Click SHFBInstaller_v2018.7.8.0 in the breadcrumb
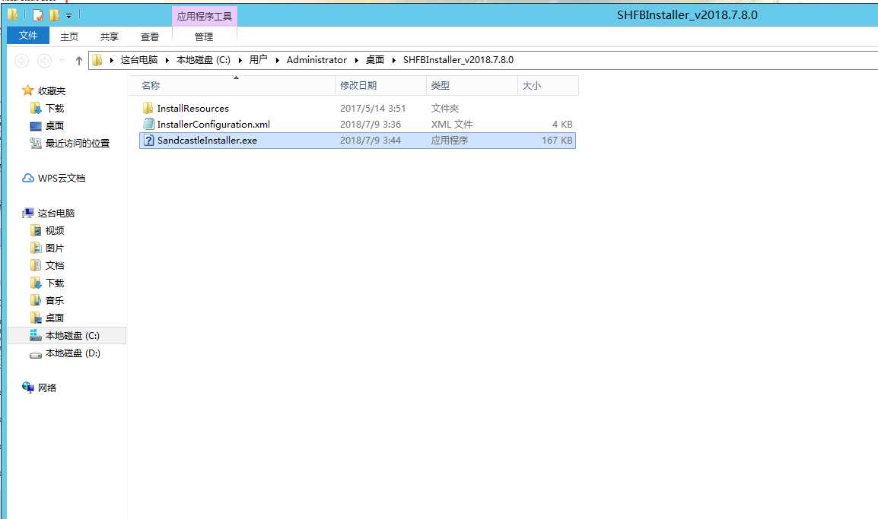Image resolution: width=878 pixels, height=519 pixels. click(458, 60)
